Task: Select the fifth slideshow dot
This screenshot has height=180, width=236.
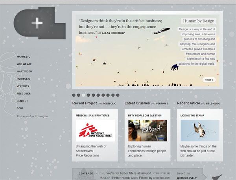Action: [x=93, y=95]
